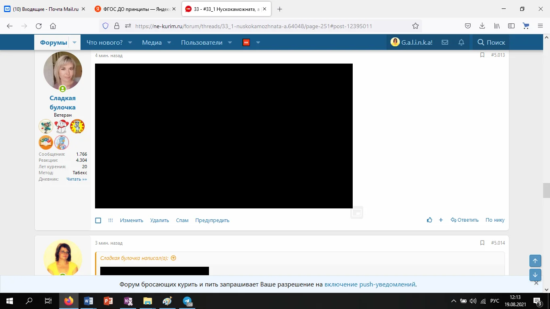The width and height of the screenshot is (550, 309).
Task: Open the Медиа dropdown arrow
Action: pyautogui.click(x=169, y=42)
